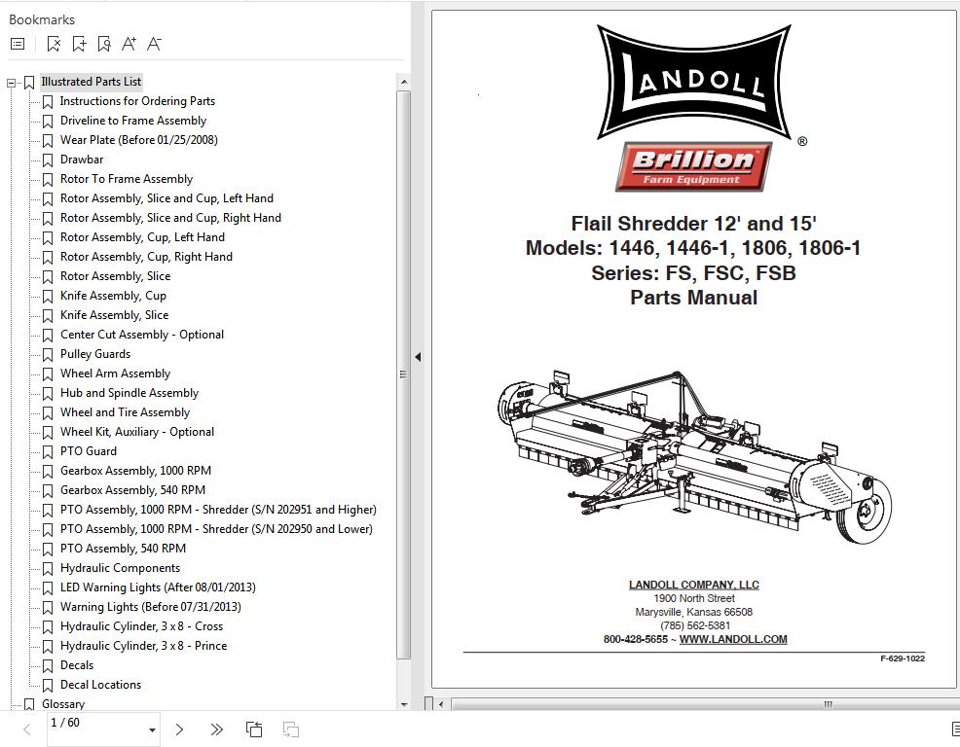This screenshot has width=960, height=747.
Task: Open Pulley Guards bookmark
Action: pos(94,354)
